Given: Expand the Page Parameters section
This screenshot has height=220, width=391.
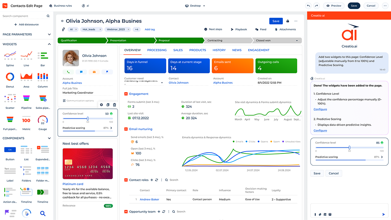Looking at the screenshot, I should tap(49, 34).
